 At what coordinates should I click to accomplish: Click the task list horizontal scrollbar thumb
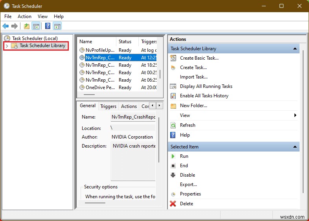(89, 95)
